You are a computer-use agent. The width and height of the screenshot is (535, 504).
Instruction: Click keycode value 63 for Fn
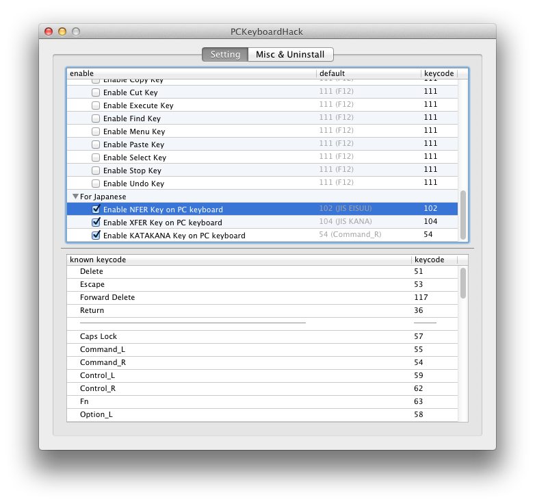[419, 401]
